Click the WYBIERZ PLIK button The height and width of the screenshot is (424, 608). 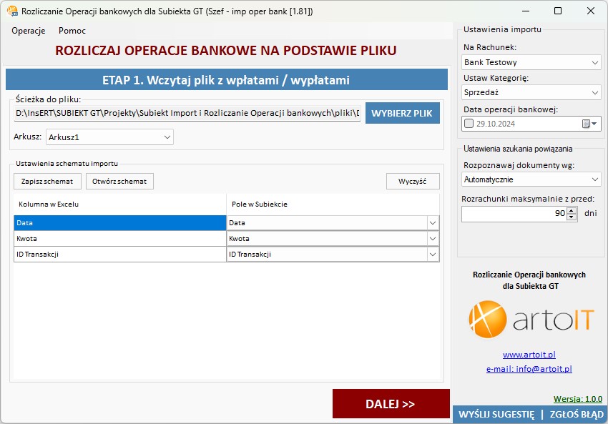pyautogui.click(x=402, y=113)
